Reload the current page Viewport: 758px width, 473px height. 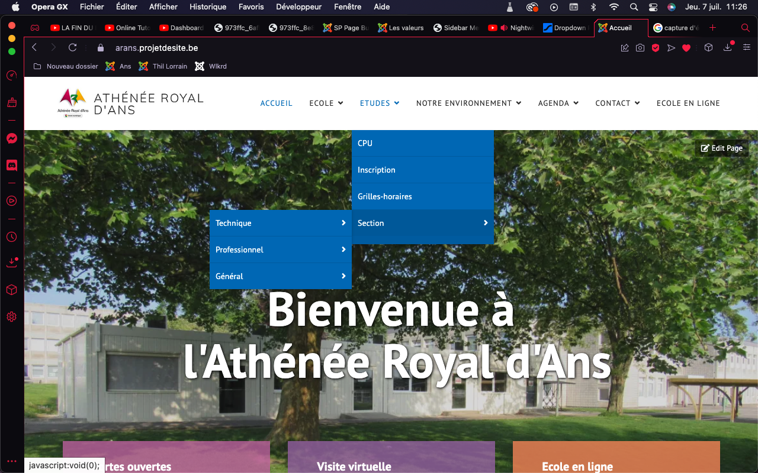(72, 47)
